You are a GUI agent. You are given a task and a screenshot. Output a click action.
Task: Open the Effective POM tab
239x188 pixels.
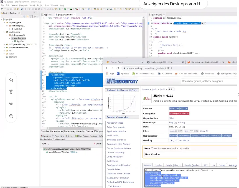tap(92, 131)
